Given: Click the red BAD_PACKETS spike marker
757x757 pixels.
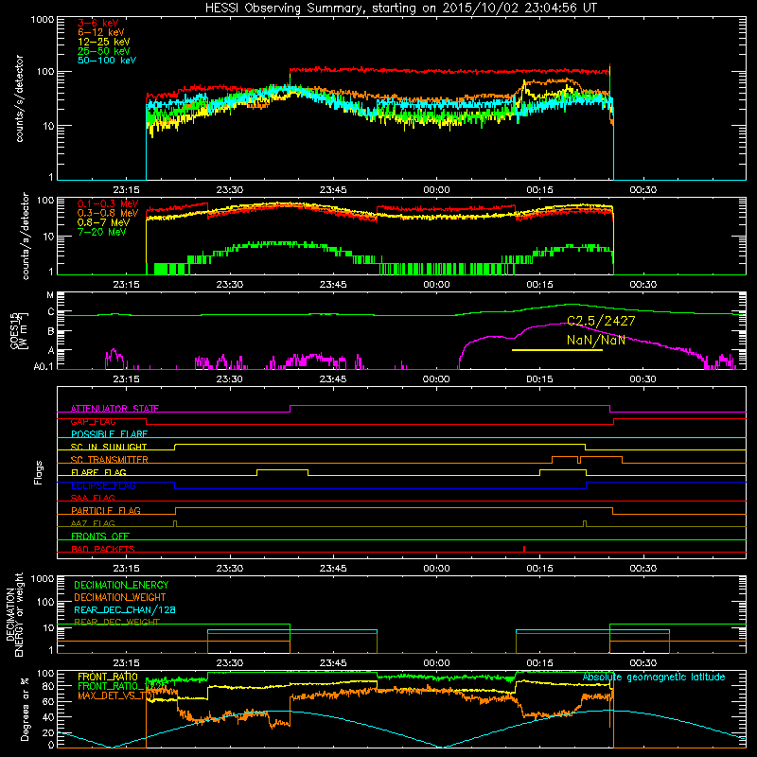Looking at the screenshot, I should coord(524,549).
